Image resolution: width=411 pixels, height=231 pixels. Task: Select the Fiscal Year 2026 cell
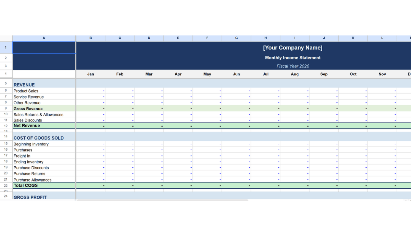[293, 66]
